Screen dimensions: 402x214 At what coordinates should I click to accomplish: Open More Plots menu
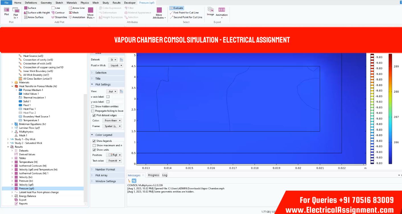click(x=90, y=13)
